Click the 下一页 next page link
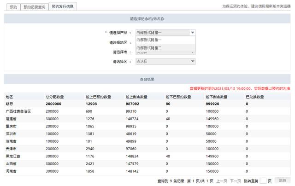 [236, 180]
